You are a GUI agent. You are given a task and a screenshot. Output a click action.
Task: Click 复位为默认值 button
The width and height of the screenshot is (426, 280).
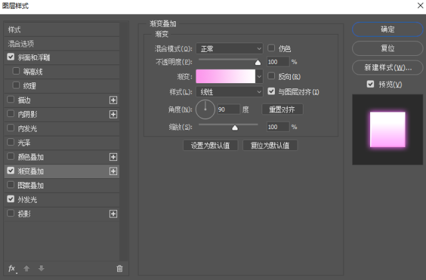coord(270,146)
